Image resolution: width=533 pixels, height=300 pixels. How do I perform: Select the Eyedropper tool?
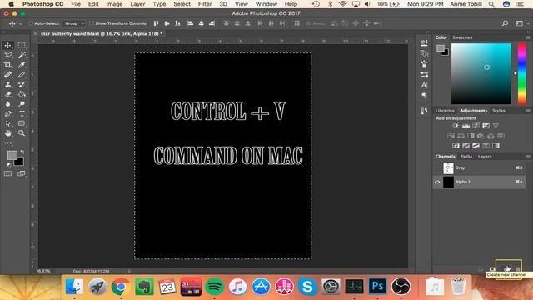click(x=22, y=65)
